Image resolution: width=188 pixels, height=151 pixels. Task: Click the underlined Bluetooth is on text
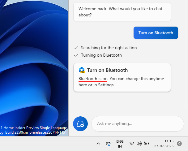point(93,79)
